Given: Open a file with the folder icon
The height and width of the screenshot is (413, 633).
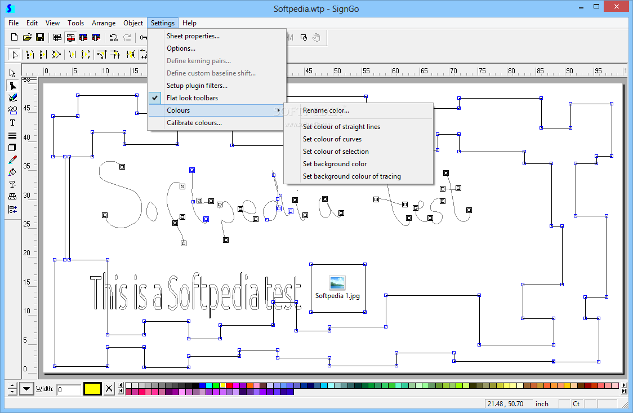Looking at the screenshot, I should pos(27,38).
